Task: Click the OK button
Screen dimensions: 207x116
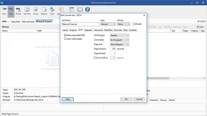Action: pyautogui.click(x=126, y=99)
